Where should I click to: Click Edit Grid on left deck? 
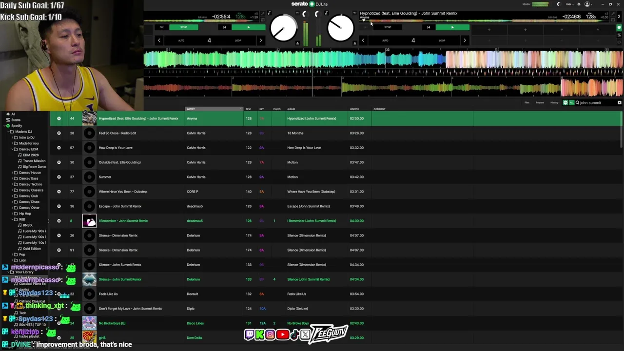point(202,18)
